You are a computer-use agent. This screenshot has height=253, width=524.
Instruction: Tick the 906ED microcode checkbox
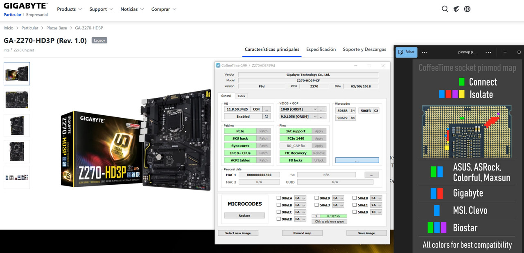coord(279,219)
